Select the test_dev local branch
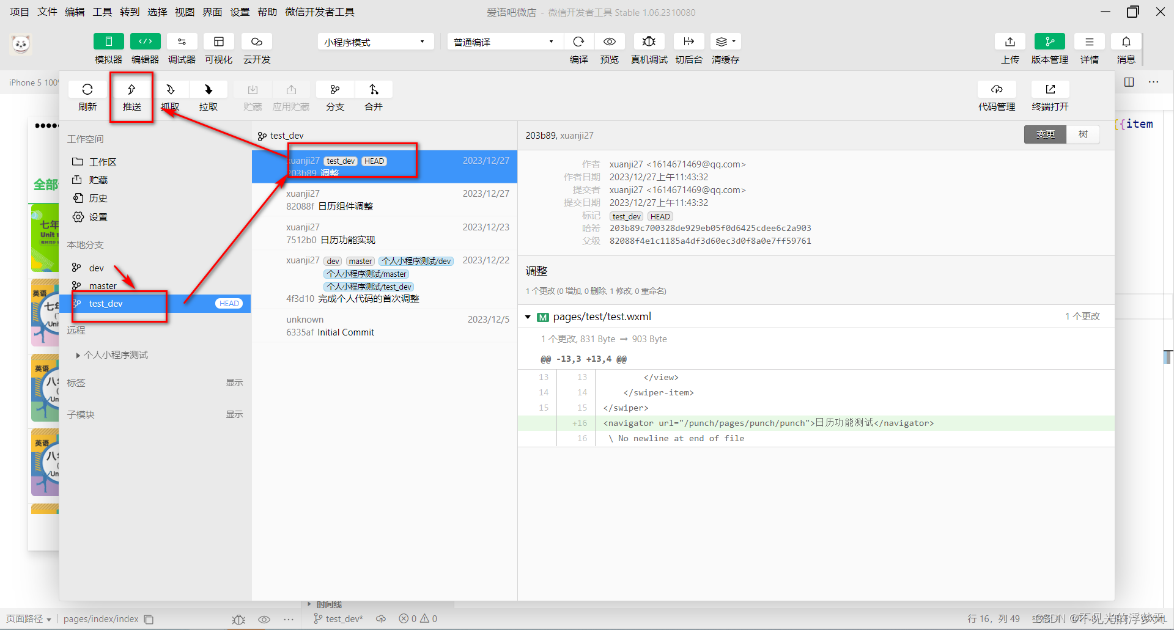 click(x=155, y=303)
